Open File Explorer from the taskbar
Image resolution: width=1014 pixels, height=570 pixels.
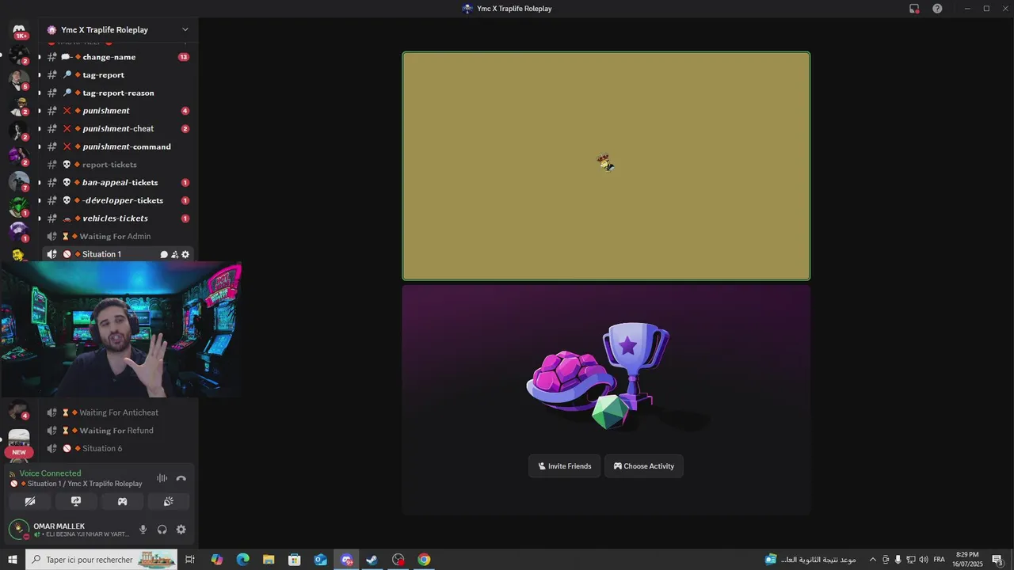269,560
